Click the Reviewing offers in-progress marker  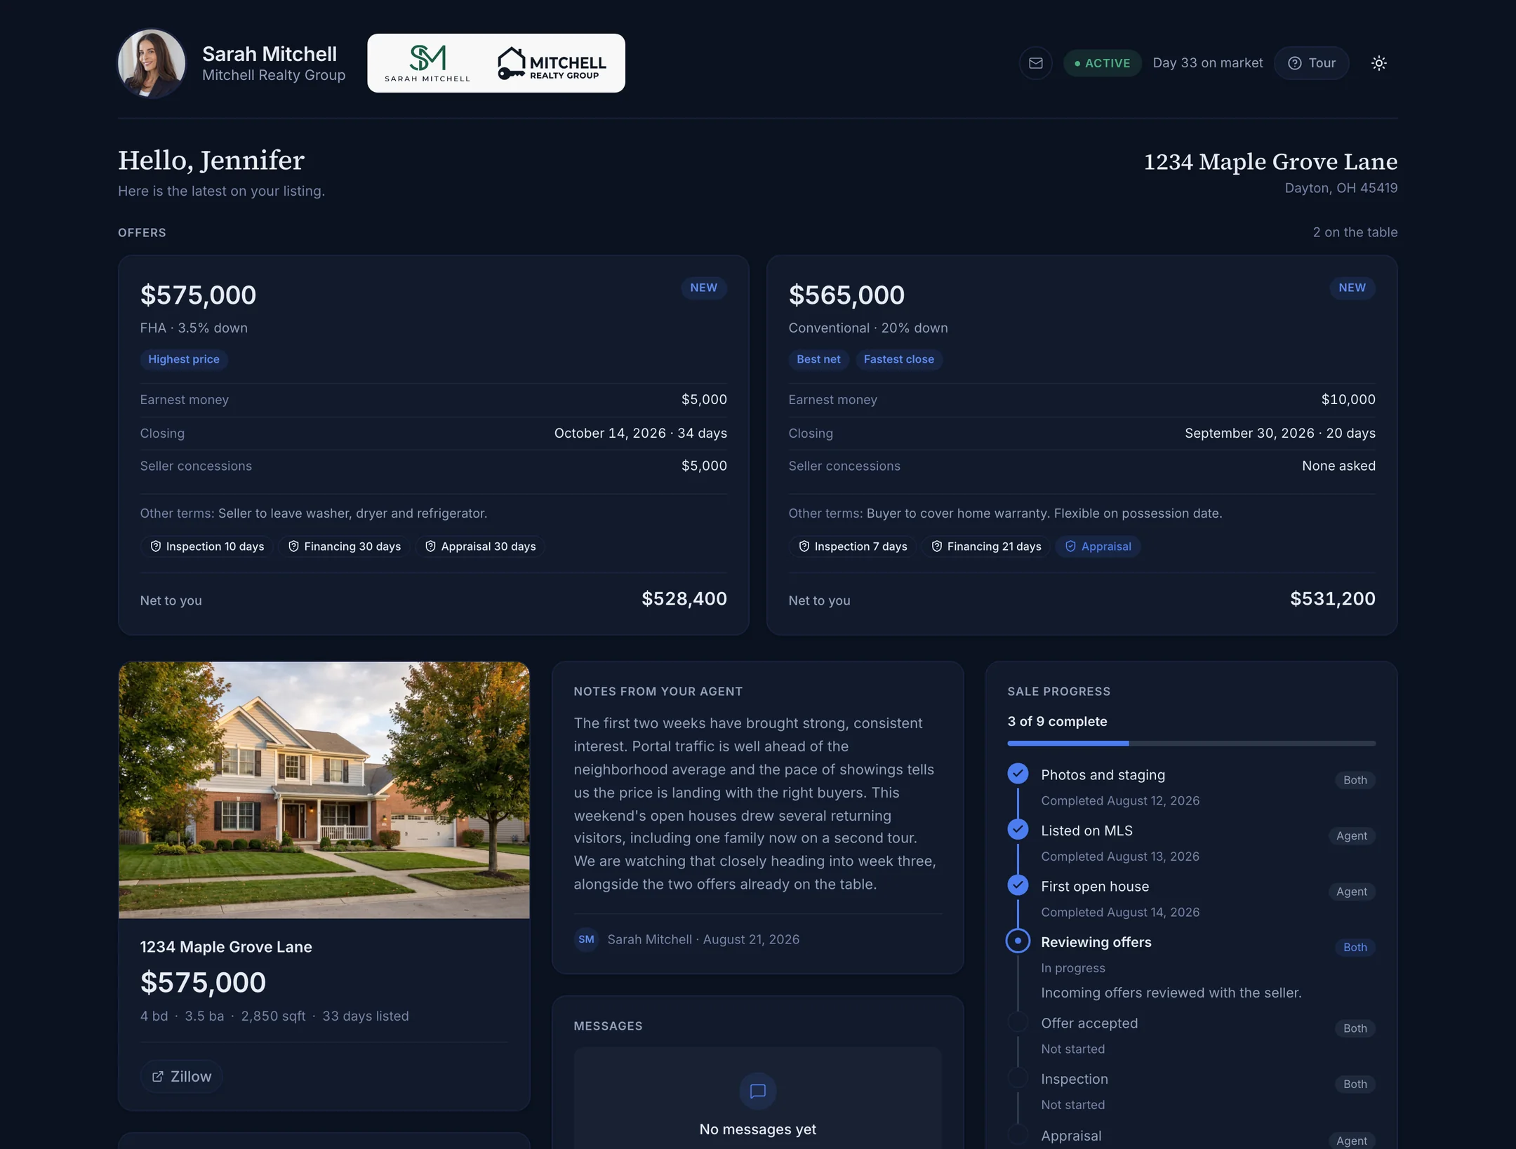[x=1018, y=941]
